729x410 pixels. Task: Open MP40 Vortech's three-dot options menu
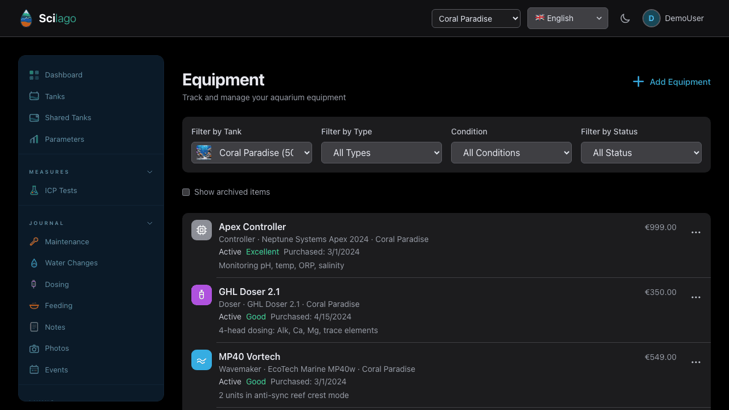coord(696,362)
